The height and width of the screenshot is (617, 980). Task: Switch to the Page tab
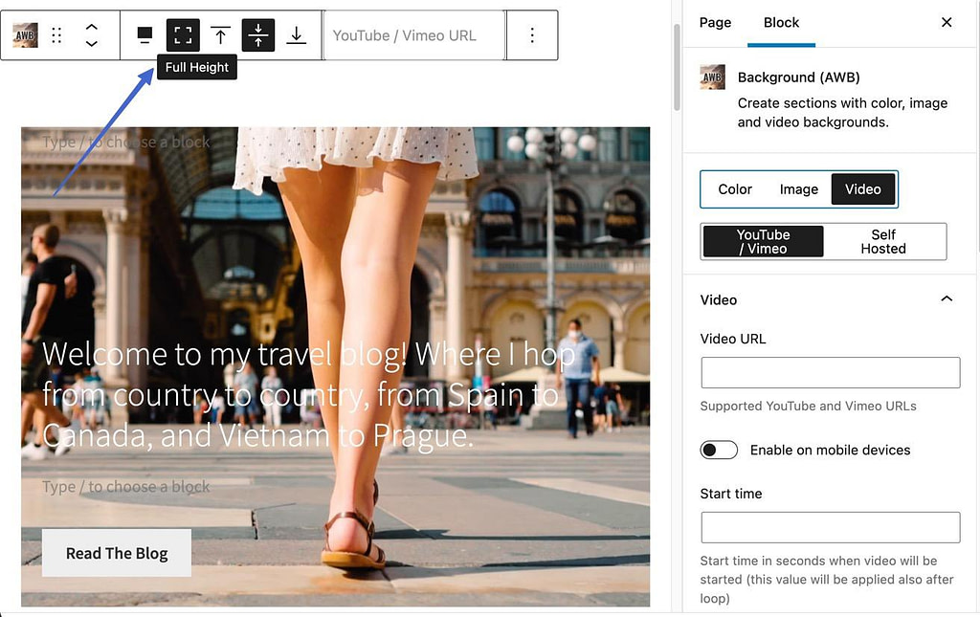coord(715,22)
